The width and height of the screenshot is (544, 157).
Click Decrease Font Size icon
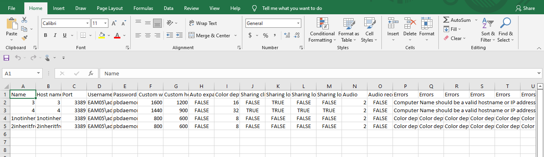[x=124, y=23]
